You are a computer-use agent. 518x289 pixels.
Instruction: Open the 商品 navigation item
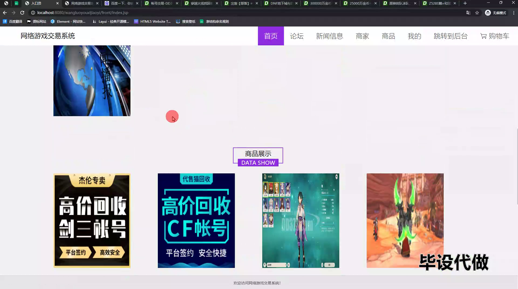[388, 36]
